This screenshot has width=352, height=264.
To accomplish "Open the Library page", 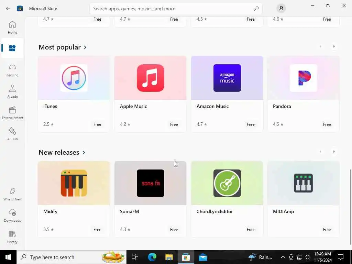I will click(x=12, y=237).
